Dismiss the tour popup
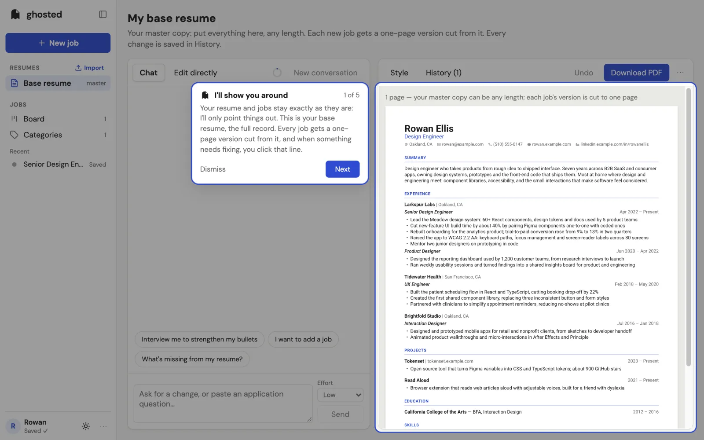This screenshot has width=704, height=440. (213, 169)
